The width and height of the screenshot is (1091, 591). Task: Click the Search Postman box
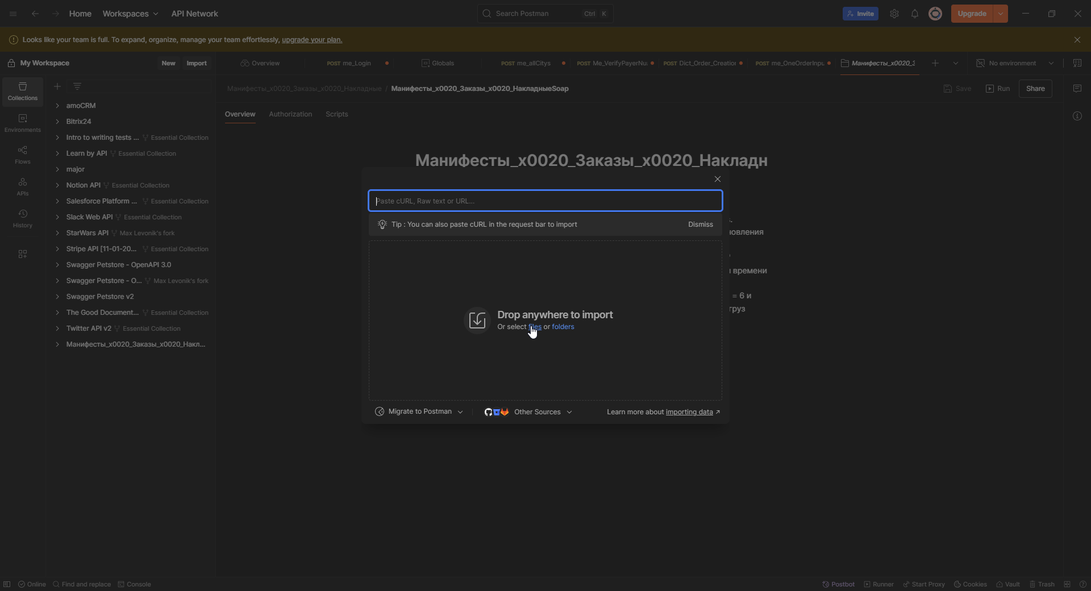545,14
